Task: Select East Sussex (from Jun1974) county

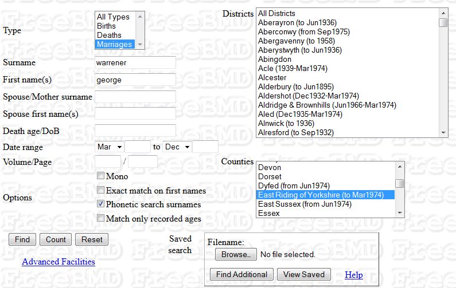Action: click(x=326, y=204)
